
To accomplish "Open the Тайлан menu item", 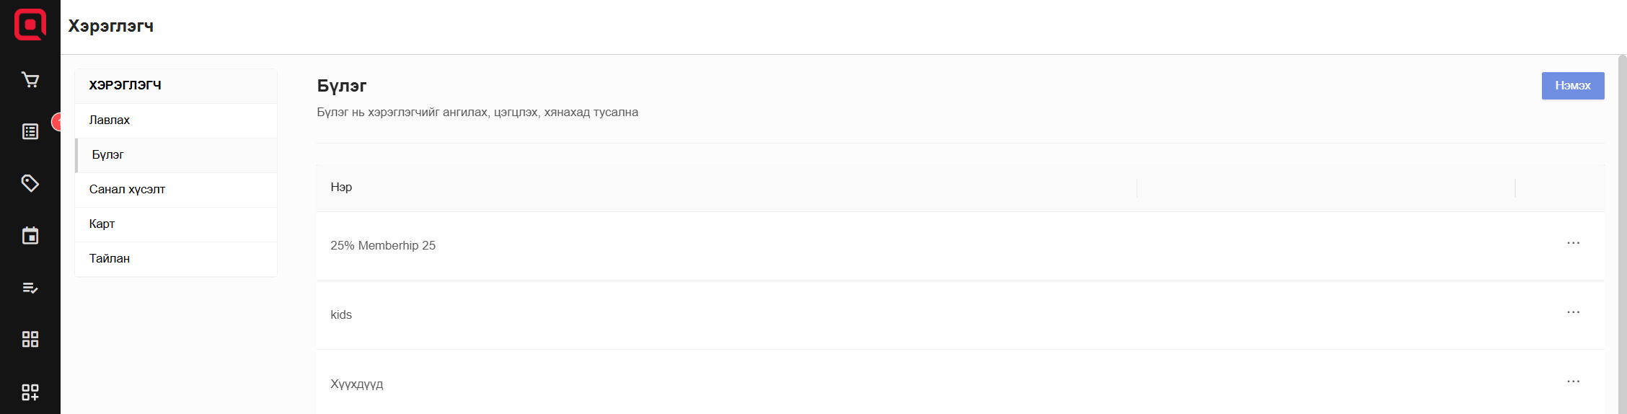I will [110, 259].
